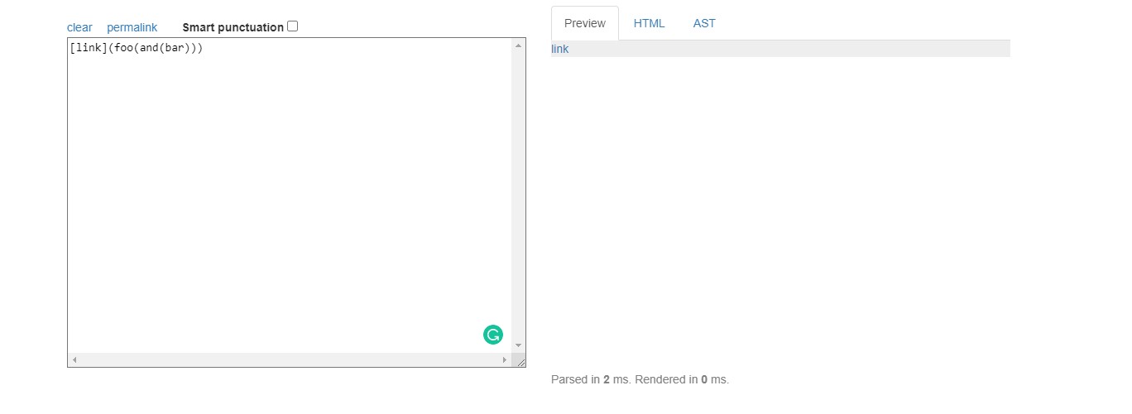
Task: Click the editor's scroll up arrow
Action: 519,45
